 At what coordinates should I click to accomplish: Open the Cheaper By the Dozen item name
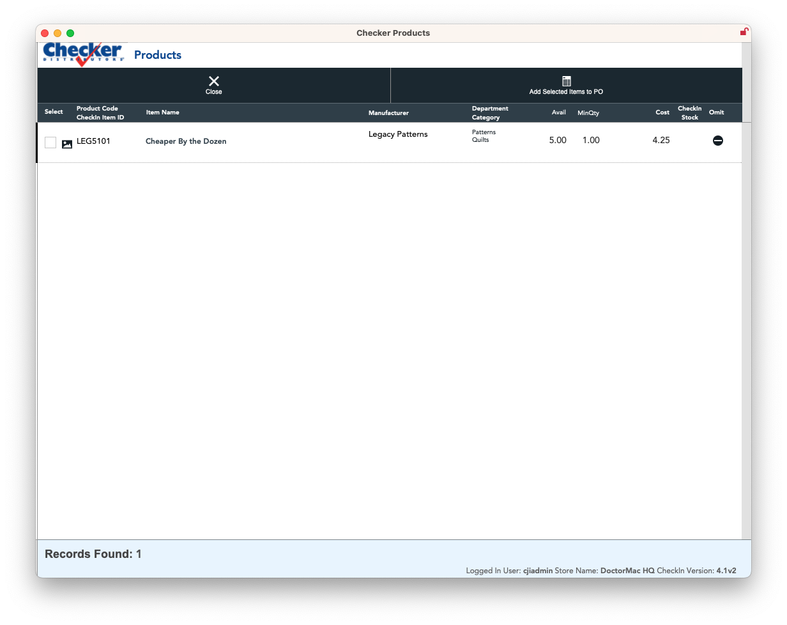pos(186,141)
